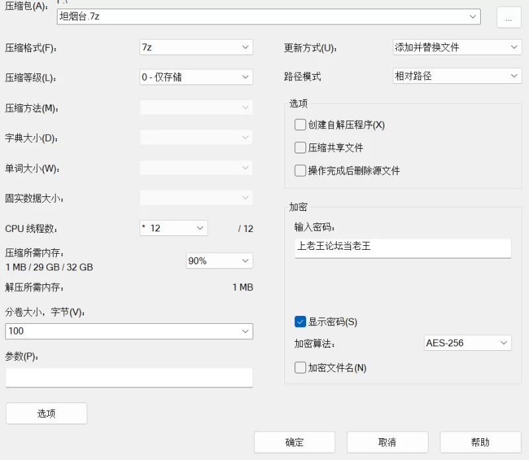Viewport: 529px width, 460px height.
Task: Click the password field containing 上老王论坛当老王
Action: click(x=403, y=249)
